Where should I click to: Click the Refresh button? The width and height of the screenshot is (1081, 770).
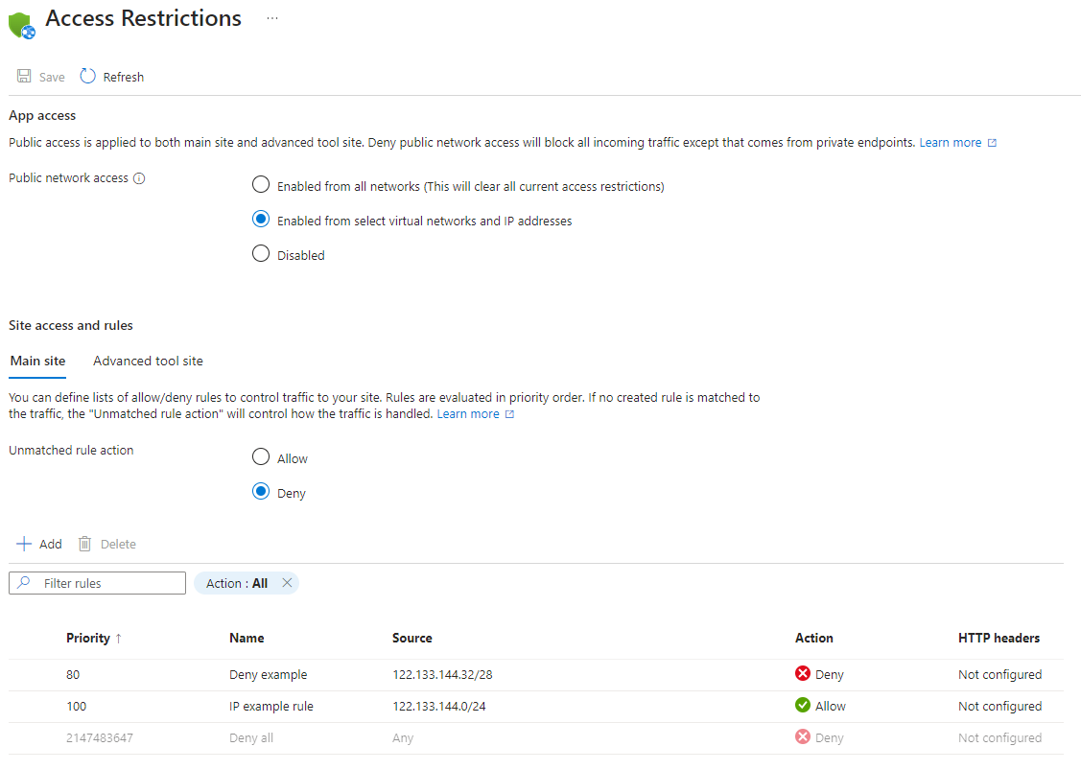pyautogui.click(x=111, y=77)
